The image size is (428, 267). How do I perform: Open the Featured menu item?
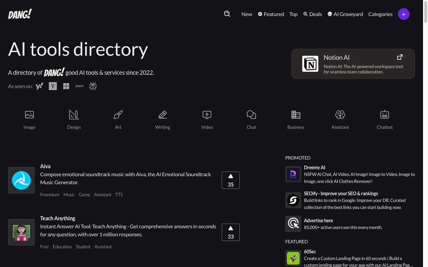point(271,14)
